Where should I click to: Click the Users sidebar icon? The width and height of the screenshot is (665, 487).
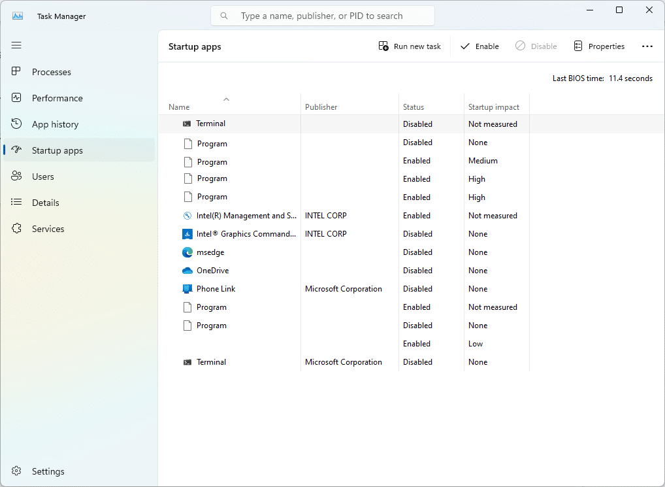coord(16,176)
